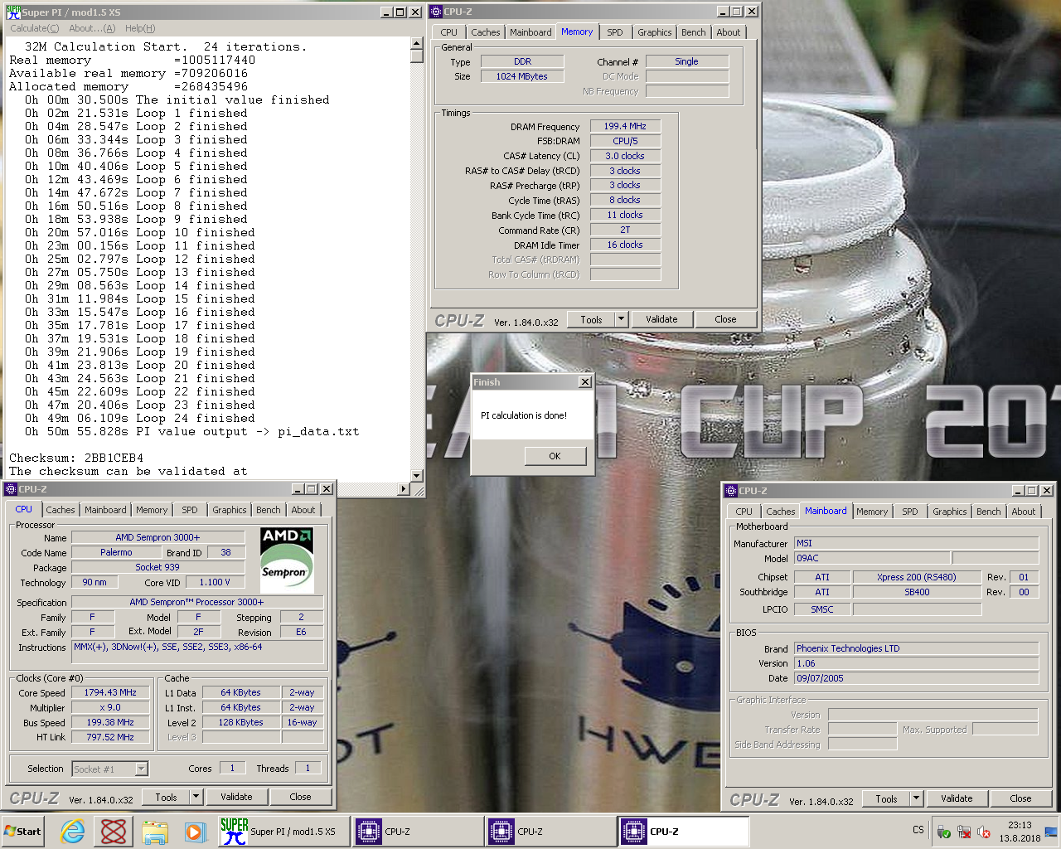Open Tools dropdown arrow in Memory CPU-Z window
The width and height of the screenshot is (1061, 849).
[621, 319]
